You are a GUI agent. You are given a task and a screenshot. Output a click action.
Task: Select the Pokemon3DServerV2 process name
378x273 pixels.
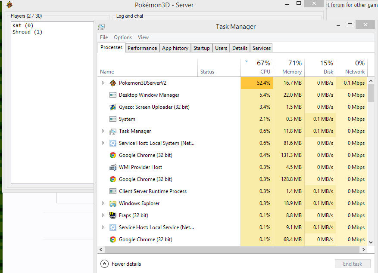(x=143, y=83)
